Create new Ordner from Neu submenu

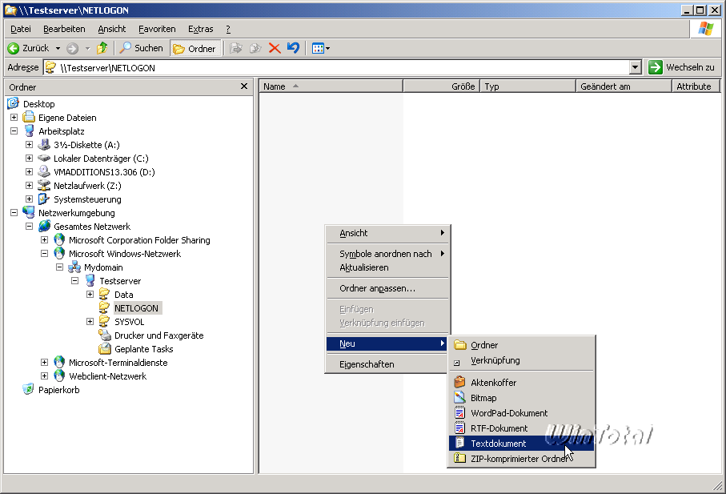tap(521, 345)
